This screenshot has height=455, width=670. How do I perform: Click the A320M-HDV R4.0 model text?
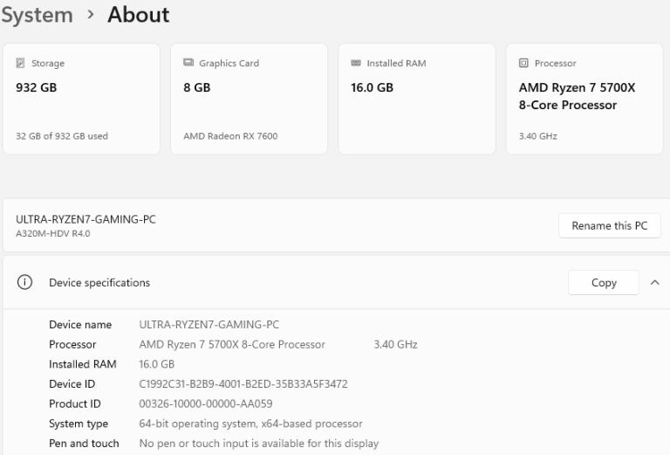[53, 234]
